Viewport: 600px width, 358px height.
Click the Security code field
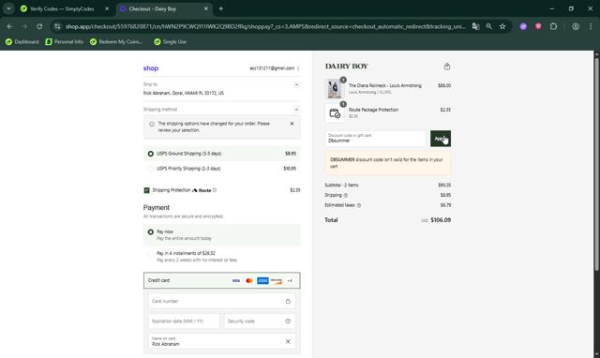(260, 321)
